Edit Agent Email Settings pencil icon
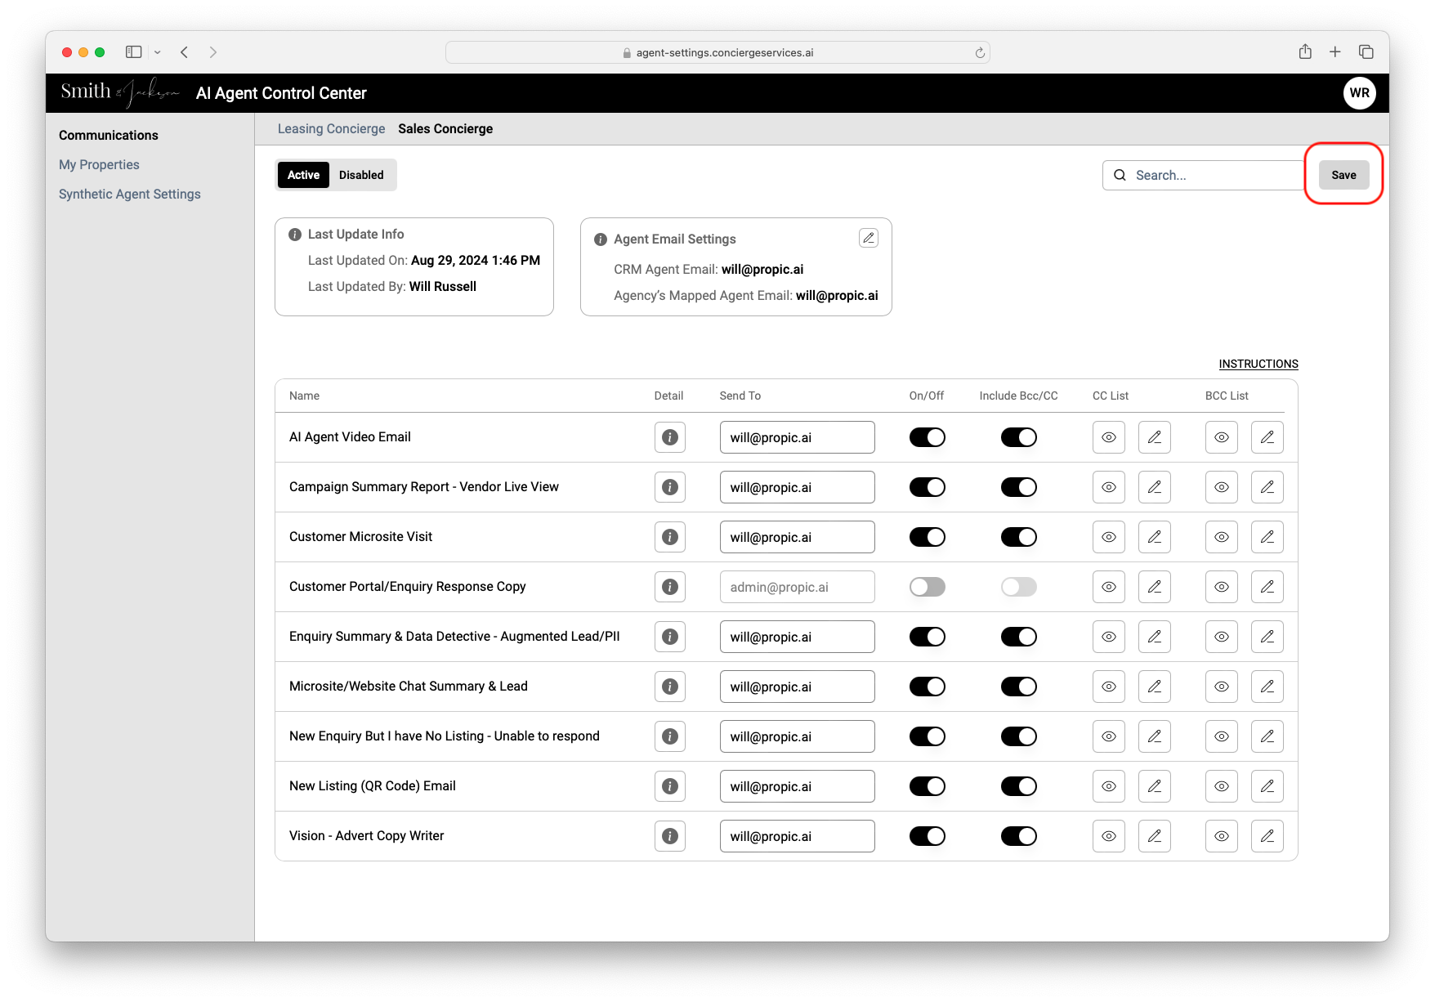The width and height of the screenshot is (1435, 1002). point(868,238)
